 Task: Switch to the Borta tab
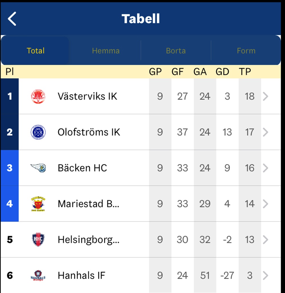coord(176,51)
